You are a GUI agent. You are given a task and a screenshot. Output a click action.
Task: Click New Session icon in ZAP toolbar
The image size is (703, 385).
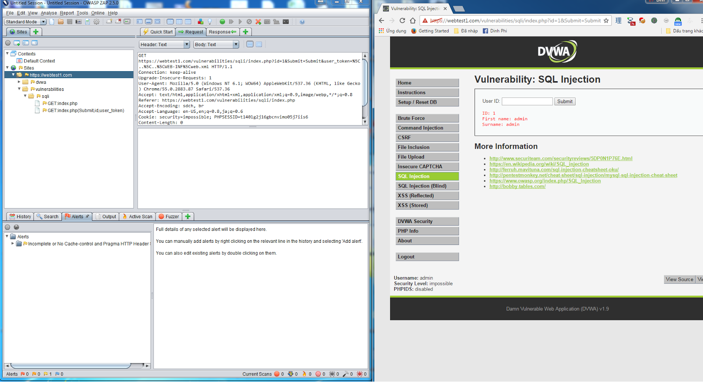(x=52, y=22)
